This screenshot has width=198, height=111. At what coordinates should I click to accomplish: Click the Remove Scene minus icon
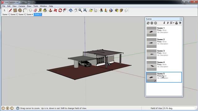point(156,23)
